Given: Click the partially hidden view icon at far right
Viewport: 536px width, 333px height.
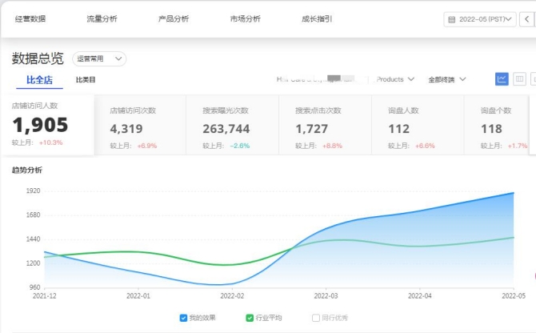Looking at the screenshot, I should pos(533,78).
